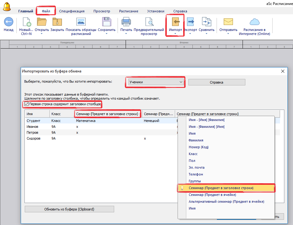Choose 'Фамилия' from the column menu
This screenshot has height=225, width=293.
click(x=196, y=140)
